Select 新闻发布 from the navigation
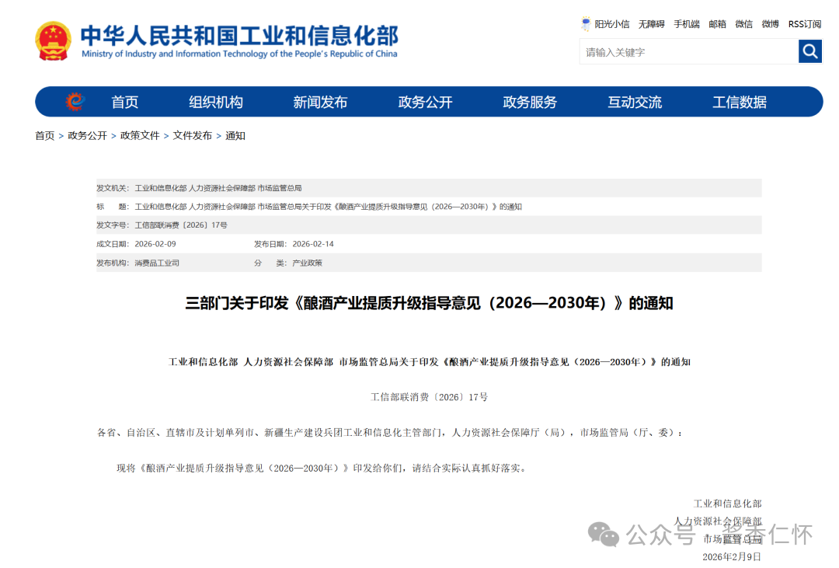The height and width of the screenshot is (568, 839). 320,101
